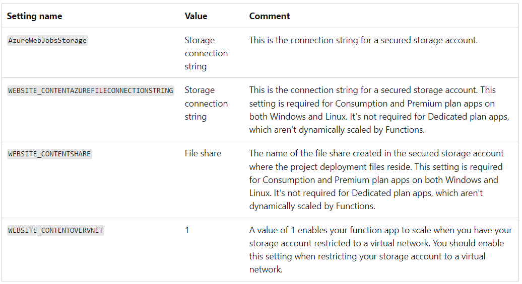Click the word 'network.' ending last comment

coord(266,269)
